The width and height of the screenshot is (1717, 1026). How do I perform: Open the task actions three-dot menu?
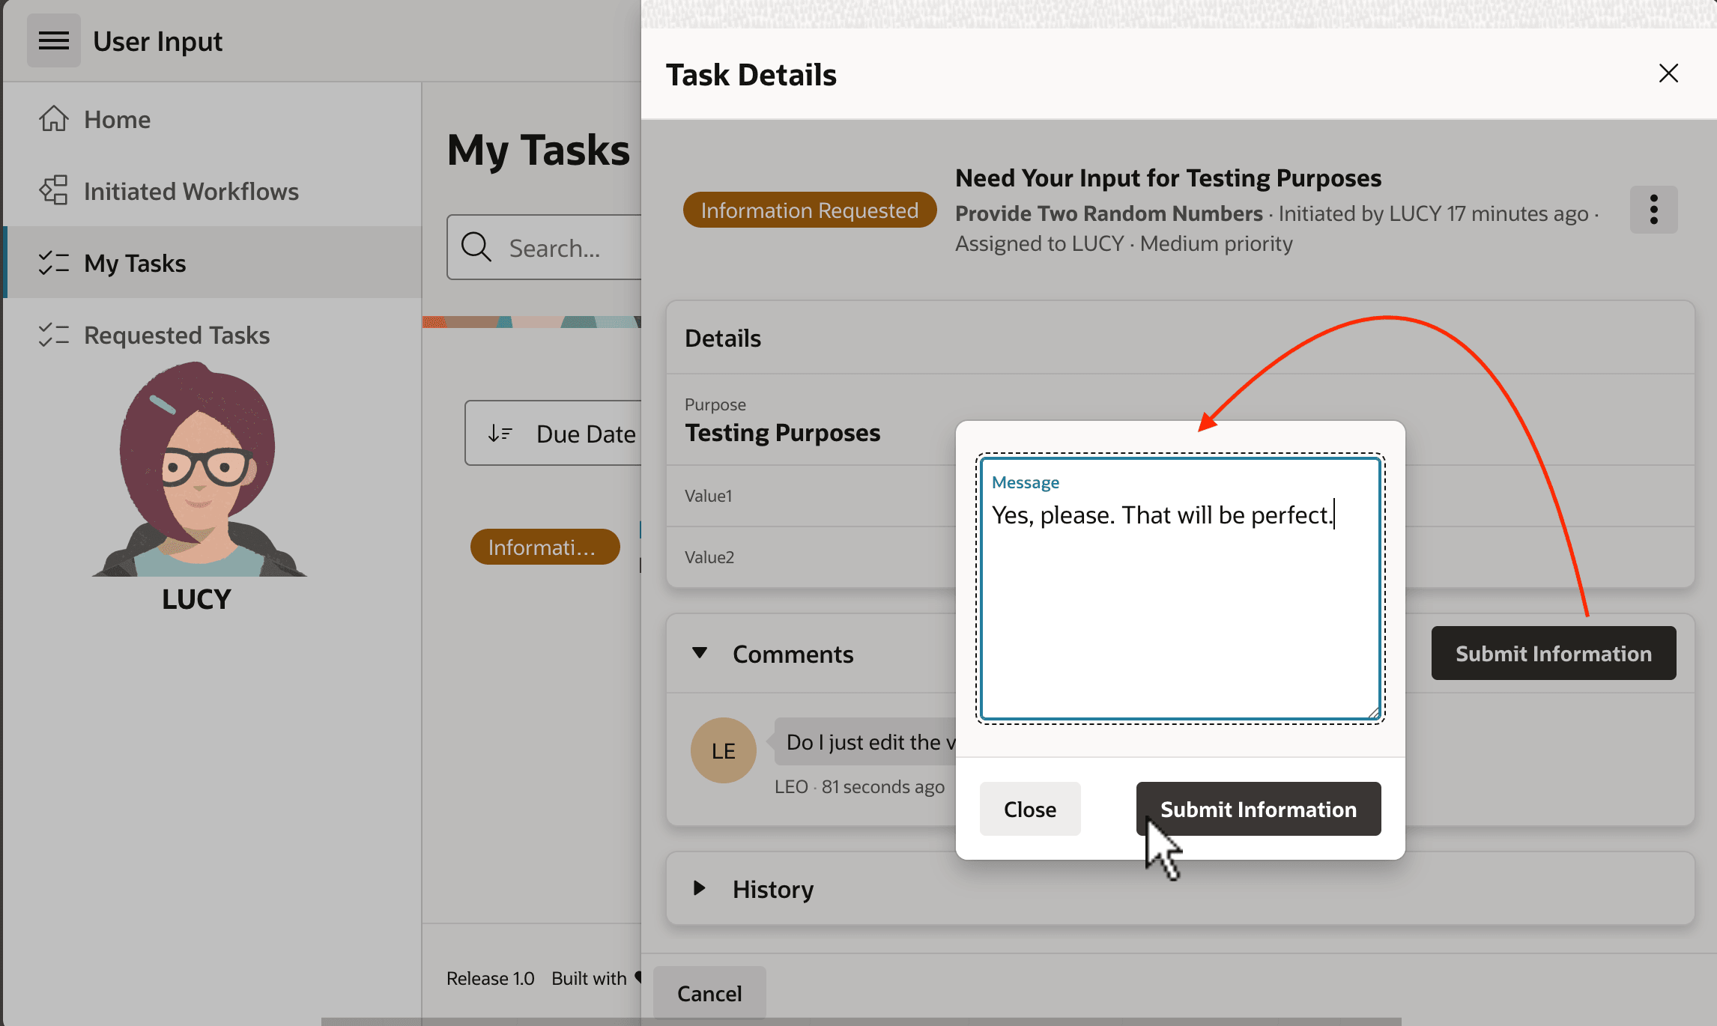point(1653,210)
